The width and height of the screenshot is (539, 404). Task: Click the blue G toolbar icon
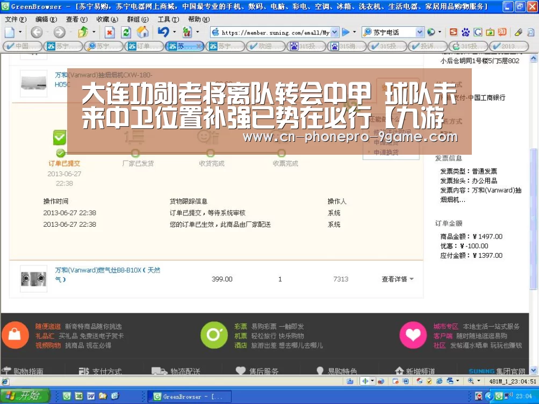click(478, 32)
